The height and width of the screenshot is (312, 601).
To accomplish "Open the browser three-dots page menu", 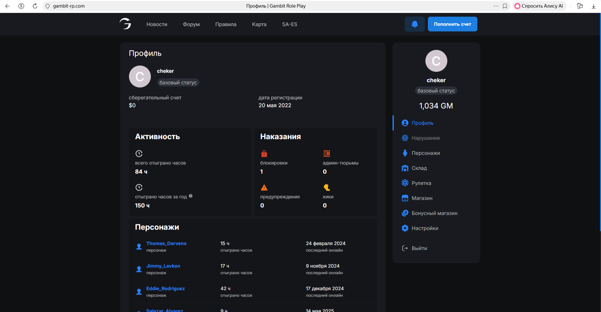I will click(496, 6).
